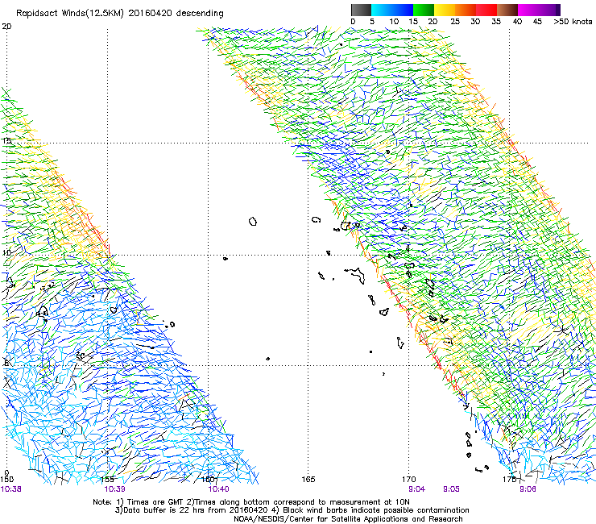
Task: Click the purple time label '9:06'
Action: pos(528,489)
